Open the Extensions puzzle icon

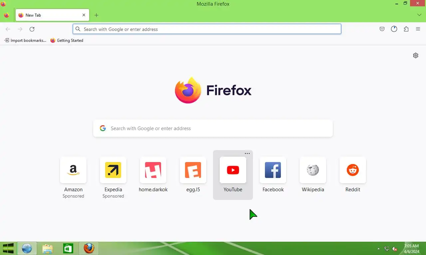(x=406, y=29)
